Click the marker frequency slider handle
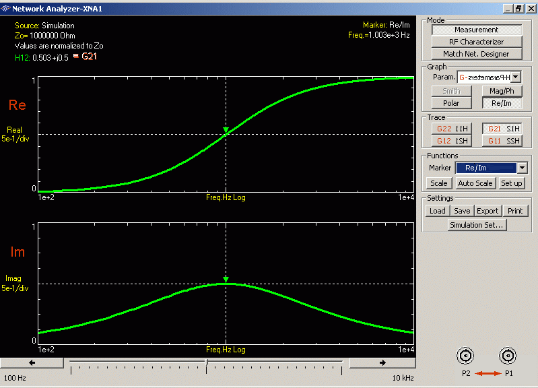 [x=207, y=363]
